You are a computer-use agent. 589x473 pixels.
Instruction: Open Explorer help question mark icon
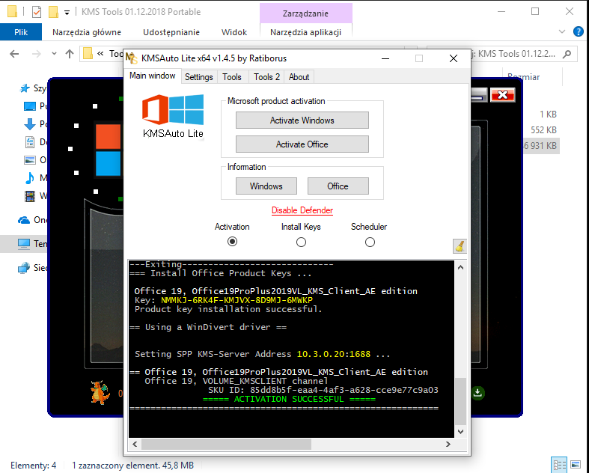(579, 32)
